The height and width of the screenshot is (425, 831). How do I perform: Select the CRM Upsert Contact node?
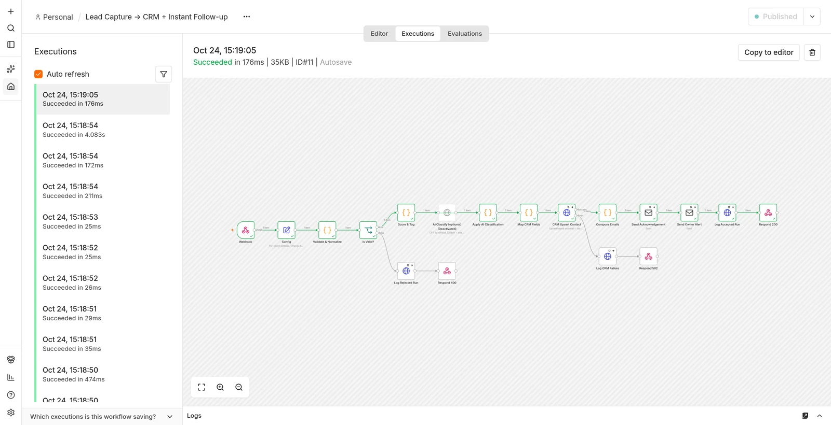[x=567, y=212]
